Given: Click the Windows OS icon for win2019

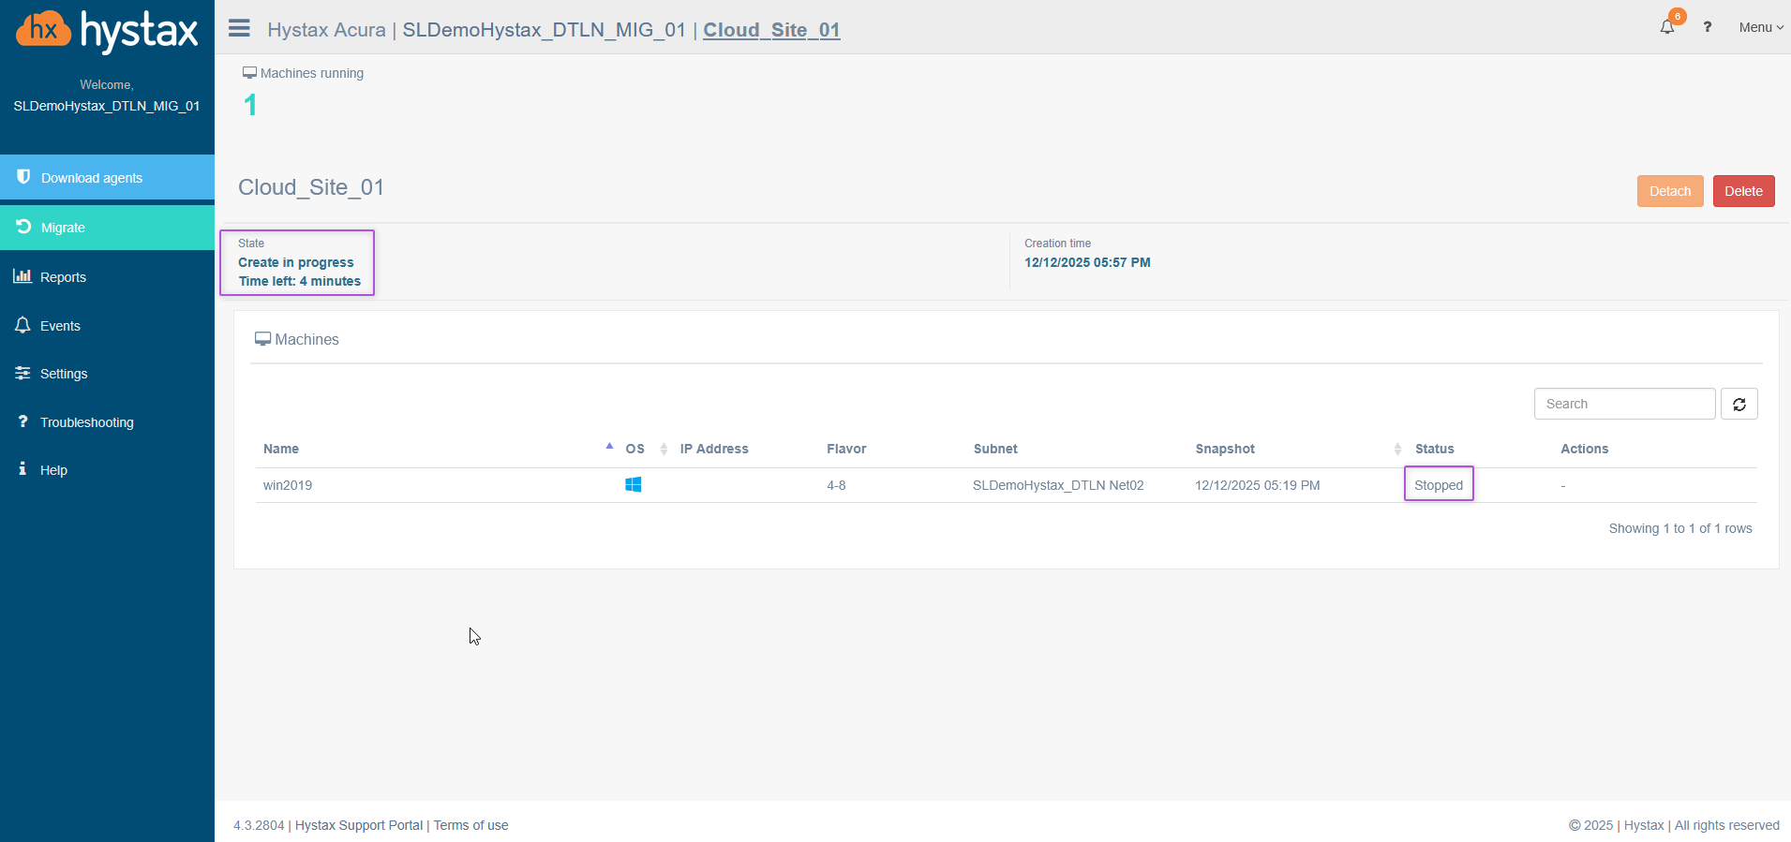Looking at the screenshot, I should pos(634,485).
